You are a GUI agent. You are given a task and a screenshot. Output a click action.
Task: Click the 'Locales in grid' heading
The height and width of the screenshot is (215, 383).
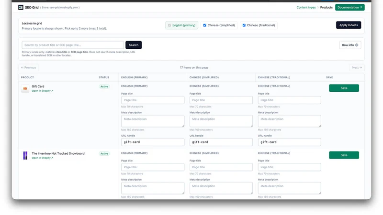pos(32,23)
